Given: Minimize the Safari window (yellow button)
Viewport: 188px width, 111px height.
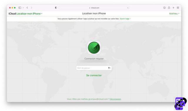Looking at the screenshot, I should click(12, 8).
